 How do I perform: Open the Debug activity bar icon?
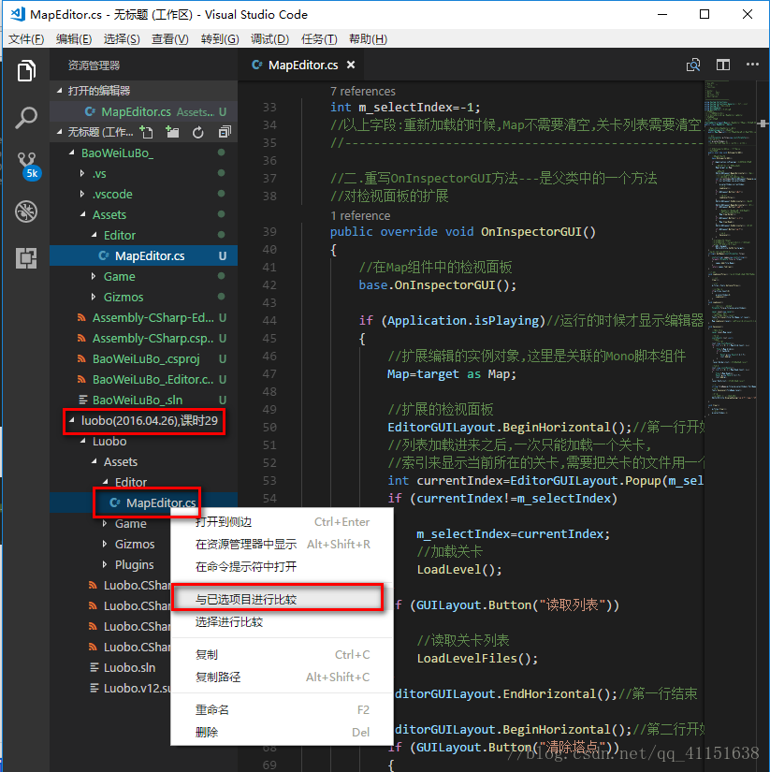pos(26,211)
